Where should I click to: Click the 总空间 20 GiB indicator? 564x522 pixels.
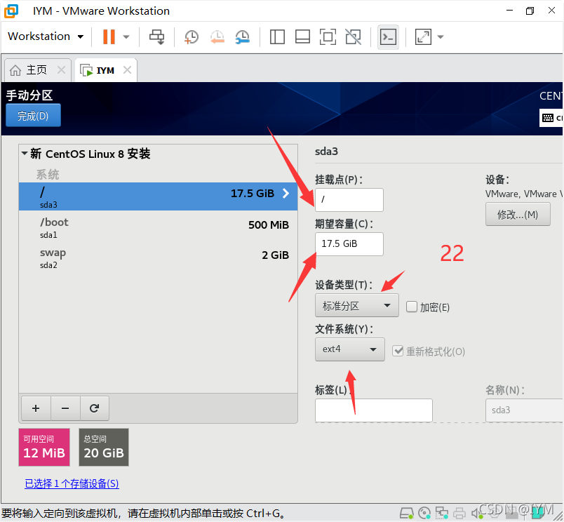coord(104,447)
